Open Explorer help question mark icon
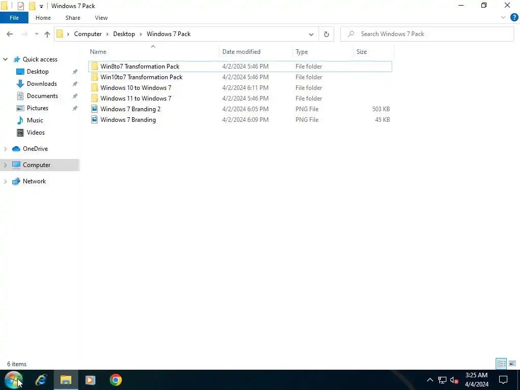 [514, 18]
